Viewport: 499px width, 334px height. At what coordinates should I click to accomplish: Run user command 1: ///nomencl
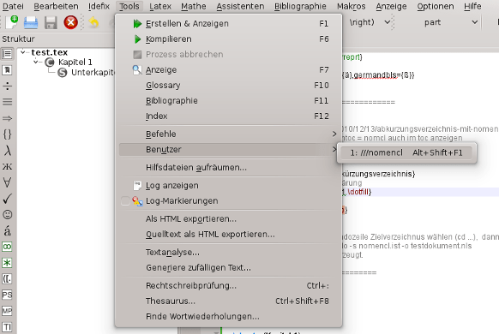[x=406, y=152]
